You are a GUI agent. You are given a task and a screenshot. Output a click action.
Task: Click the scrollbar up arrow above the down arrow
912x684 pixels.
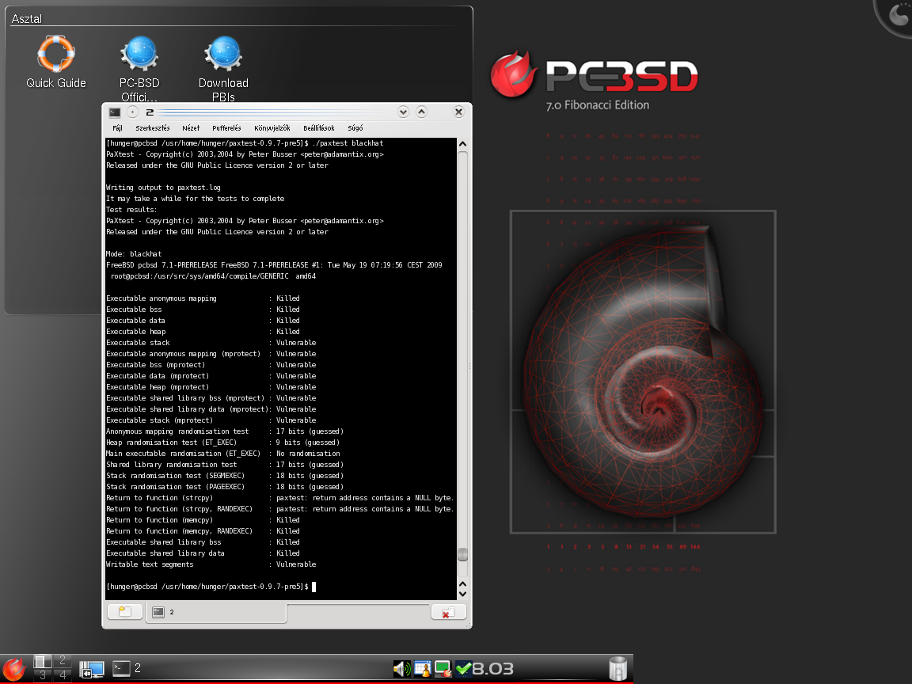click(462, 584)
